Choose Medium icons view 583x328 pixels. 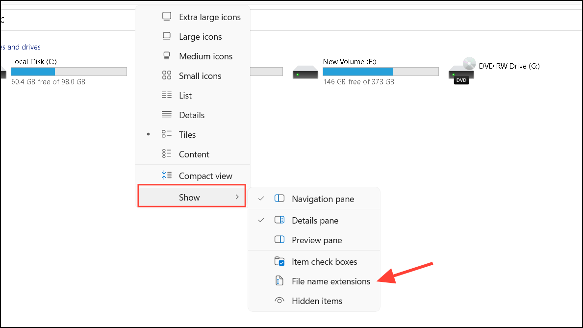204,56
